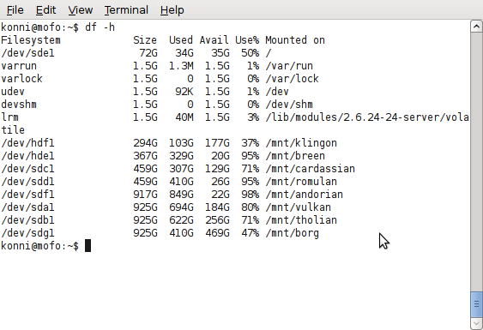Image resolution: width=483 pixels, height=330 pixels.
Task: Click the /mnt/cardassian mount path
Action: [311, 169]
